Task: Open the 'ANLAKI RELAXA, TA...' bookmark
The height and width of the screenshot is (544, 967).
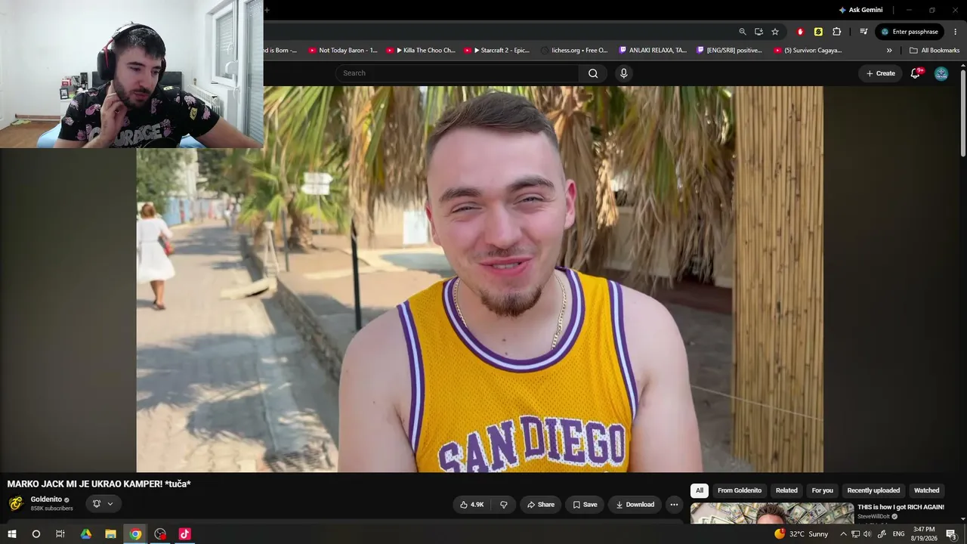Action: (x=653, y=51)
